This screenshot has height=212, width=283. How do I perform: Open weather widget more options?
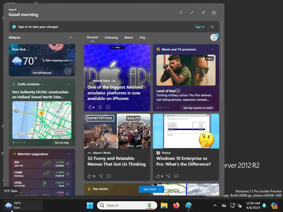click(x=68, y=49)
